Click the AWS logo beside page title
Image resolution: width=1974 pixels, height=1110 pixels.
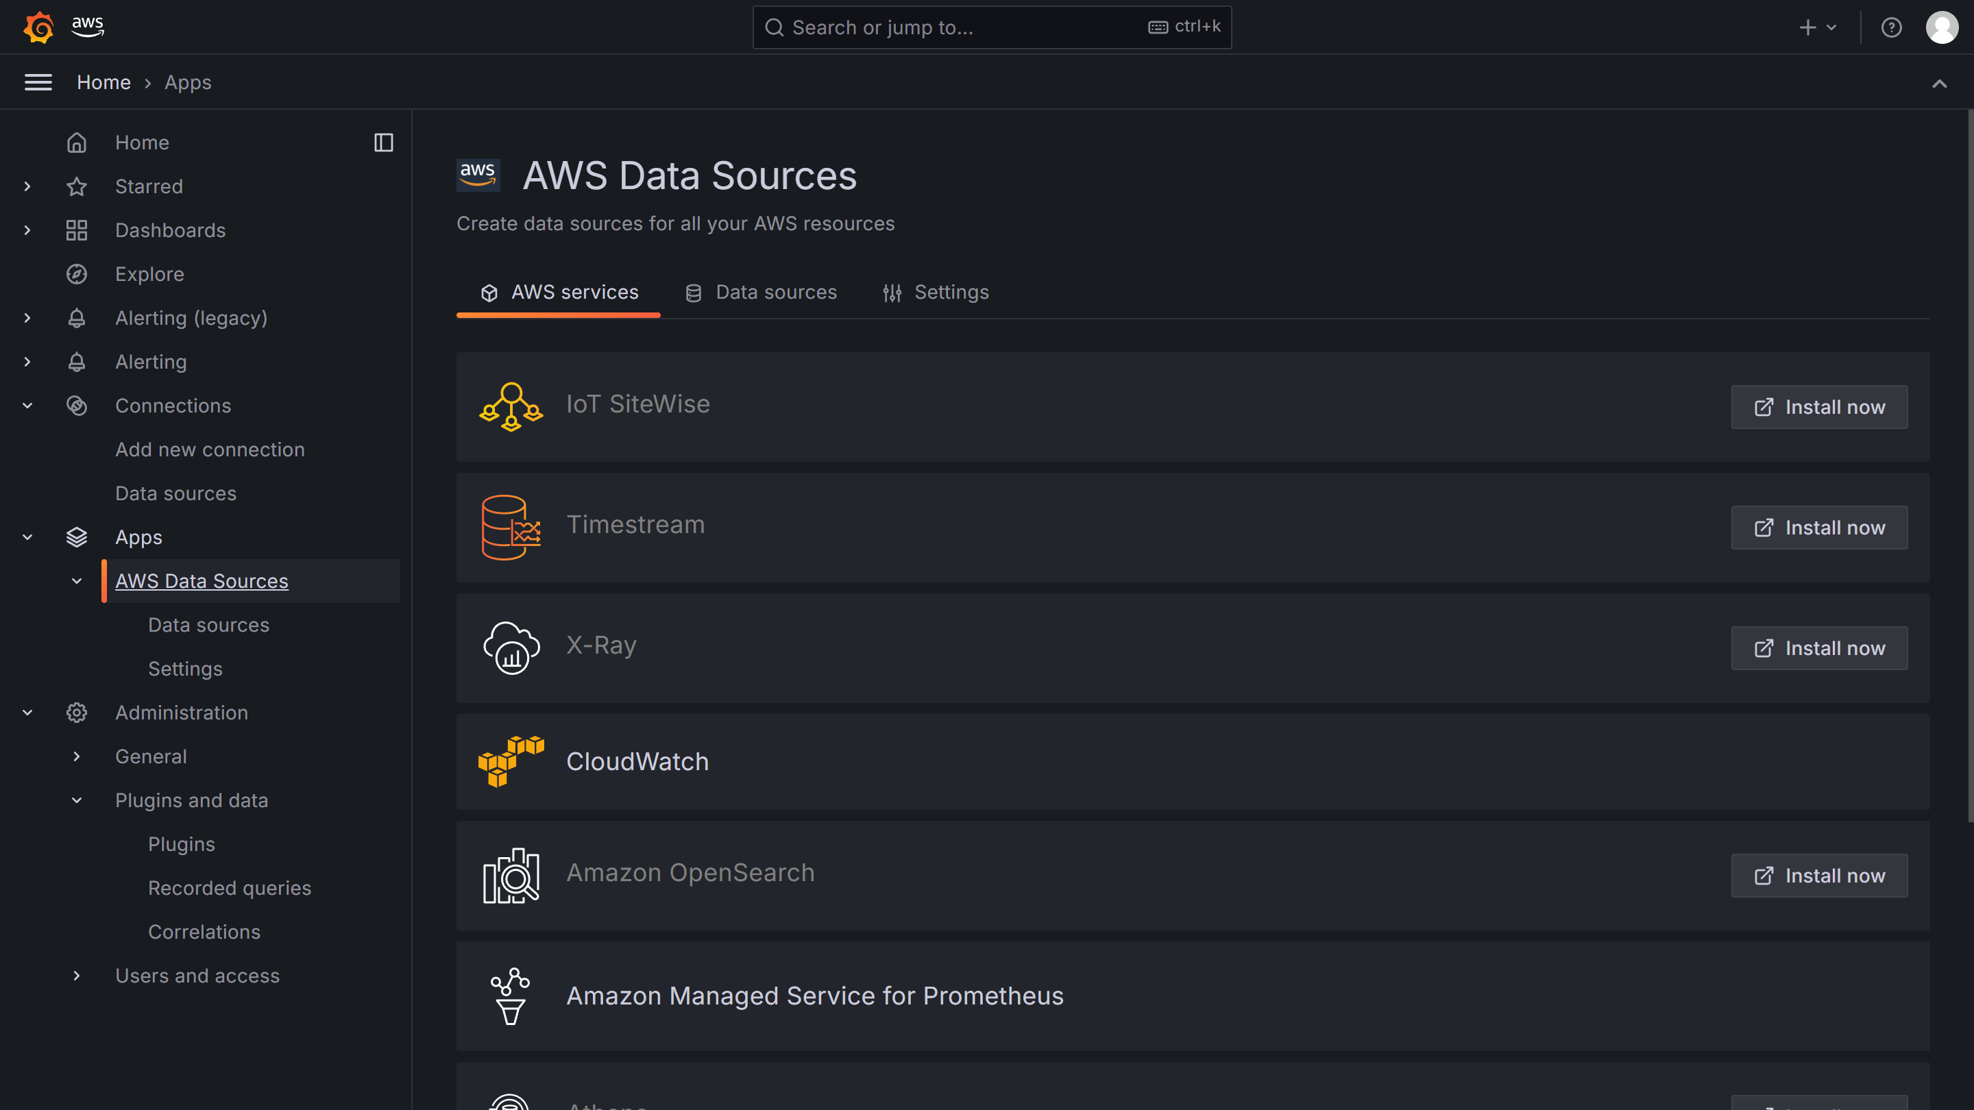pos(478,175)
